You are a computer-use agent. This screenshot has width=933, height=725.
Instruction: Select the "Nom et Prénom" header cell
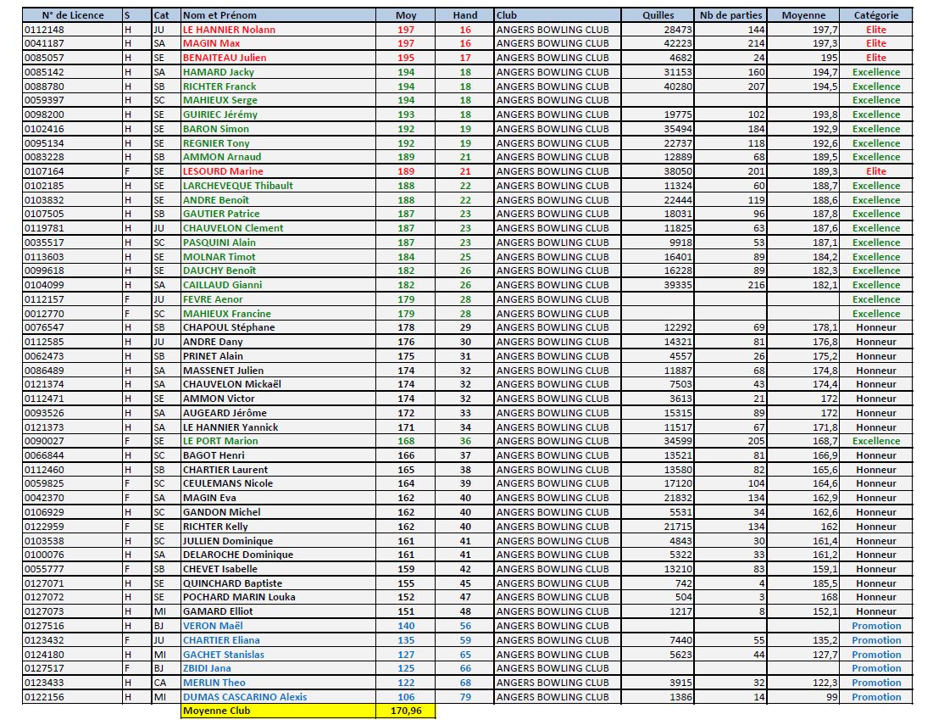click(219, 15)
